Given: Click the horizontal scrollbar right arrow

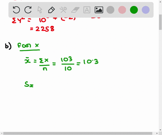Looking at the screenshot, I should 157,133.
